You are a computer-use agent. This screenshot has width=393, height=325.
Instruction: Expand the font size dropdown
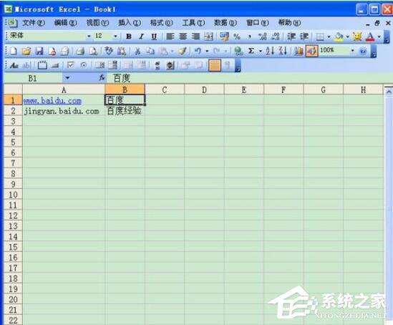(x=115, y=37)
